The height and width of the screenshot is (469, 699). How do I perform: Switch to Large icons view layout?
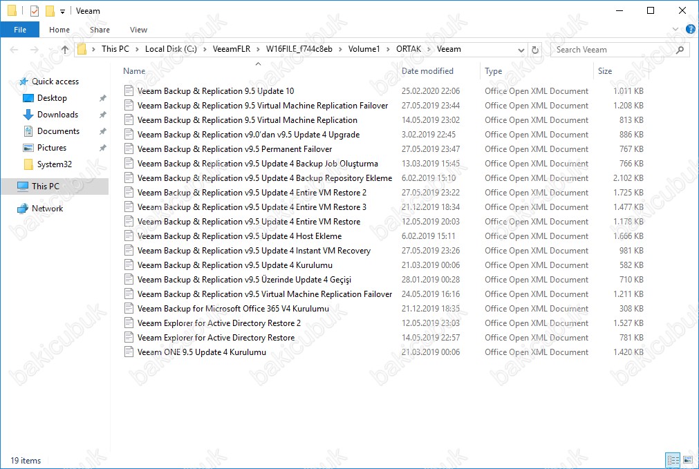[688, 460]
